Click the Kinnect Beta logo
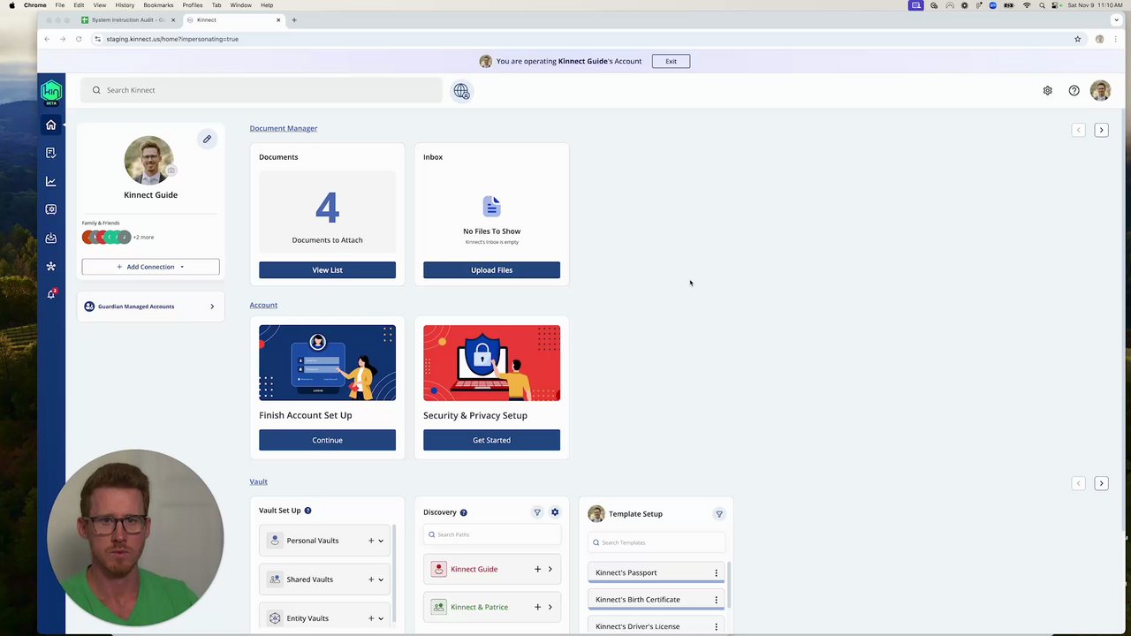Viewport: 1131px width, 636px height. (x=51, y=92)
